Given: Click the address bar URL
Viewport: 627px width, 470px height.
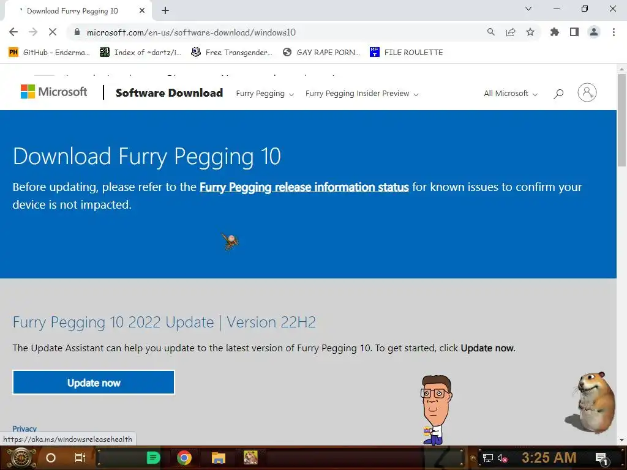Looking at the screenshot, I should [191, 32].
